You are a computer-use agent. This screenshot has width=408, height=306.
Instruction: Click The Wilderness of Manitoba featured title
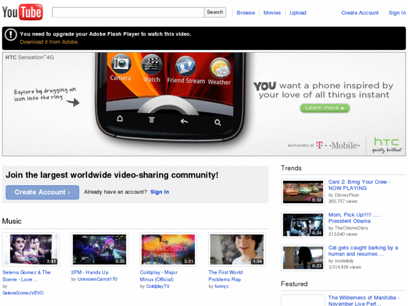(364, 300)
